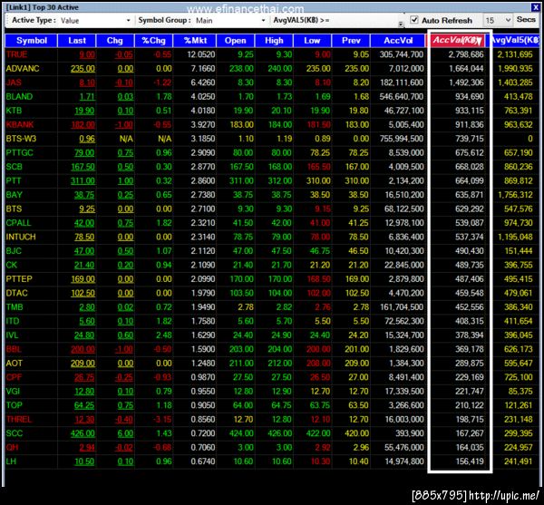Click SCC last price 426.00 link
544x505 pixels.
(83, 433)
